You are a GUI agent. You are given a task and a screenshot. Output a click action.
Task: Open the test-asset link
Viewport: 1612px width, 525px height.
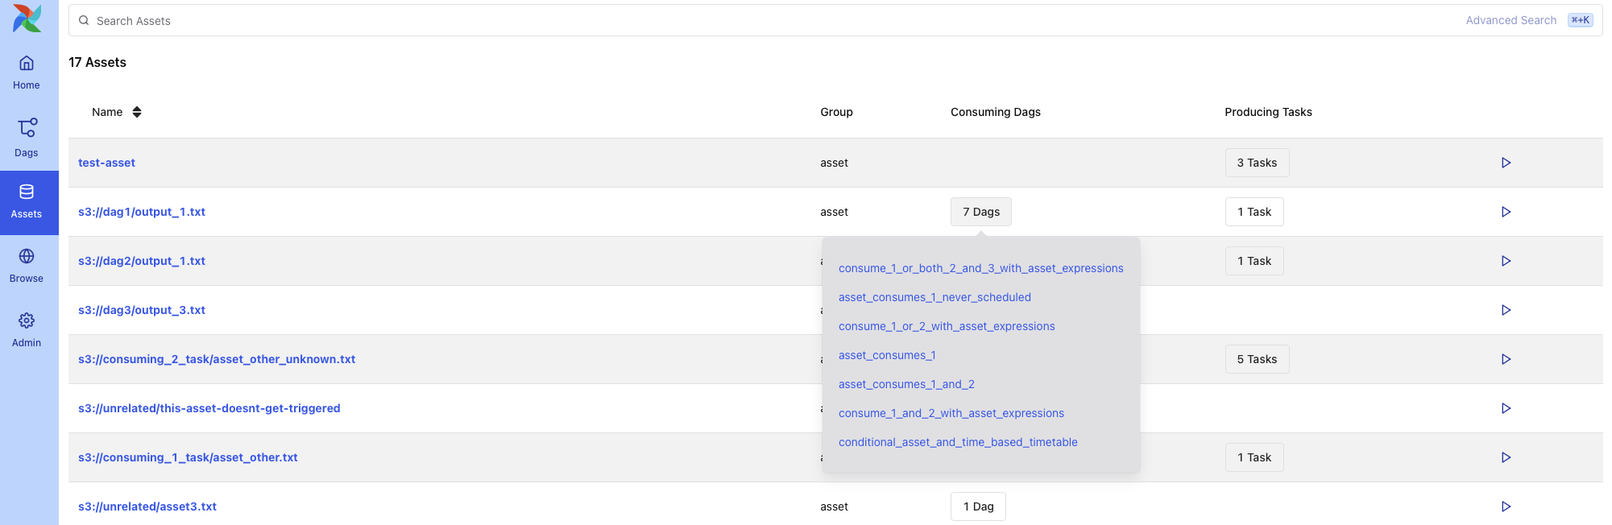click(106, 163)
